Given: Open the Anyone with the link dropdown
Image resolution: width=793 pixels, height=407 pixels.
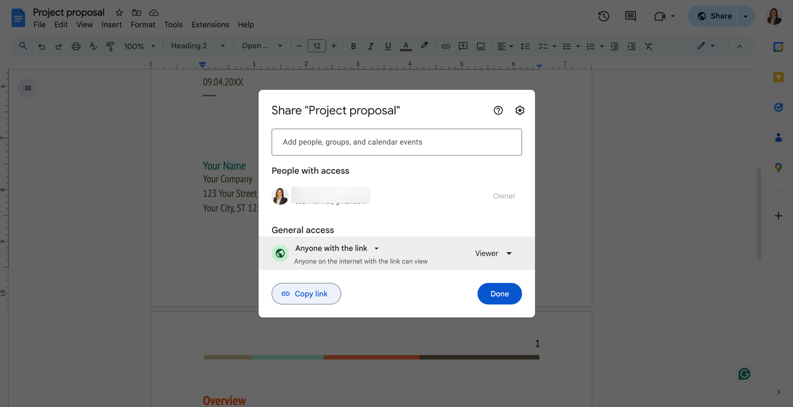Looking at the screenshot, I should [337, 248].
